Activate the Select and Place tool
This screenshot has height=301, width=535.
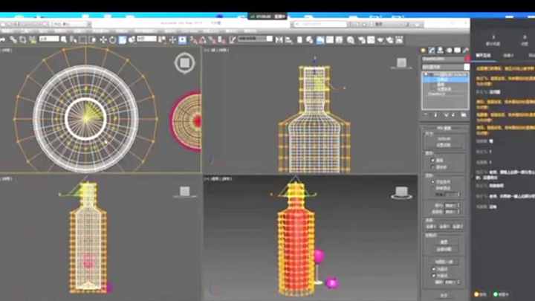[x=132, y=40]
